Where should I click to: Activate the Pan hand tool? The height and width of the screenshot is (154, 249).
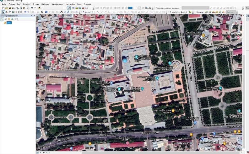point(10,12)
